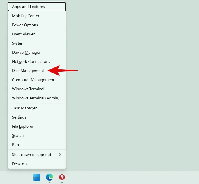Show the Desktop via menu entry

19,164
